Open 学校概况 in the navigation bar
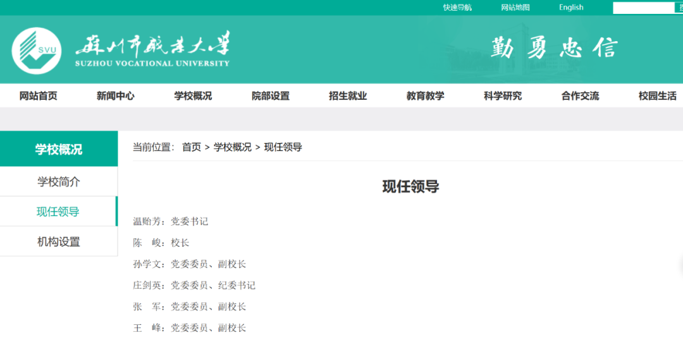Screen dimensions: 683x342 tap(193, 96)
